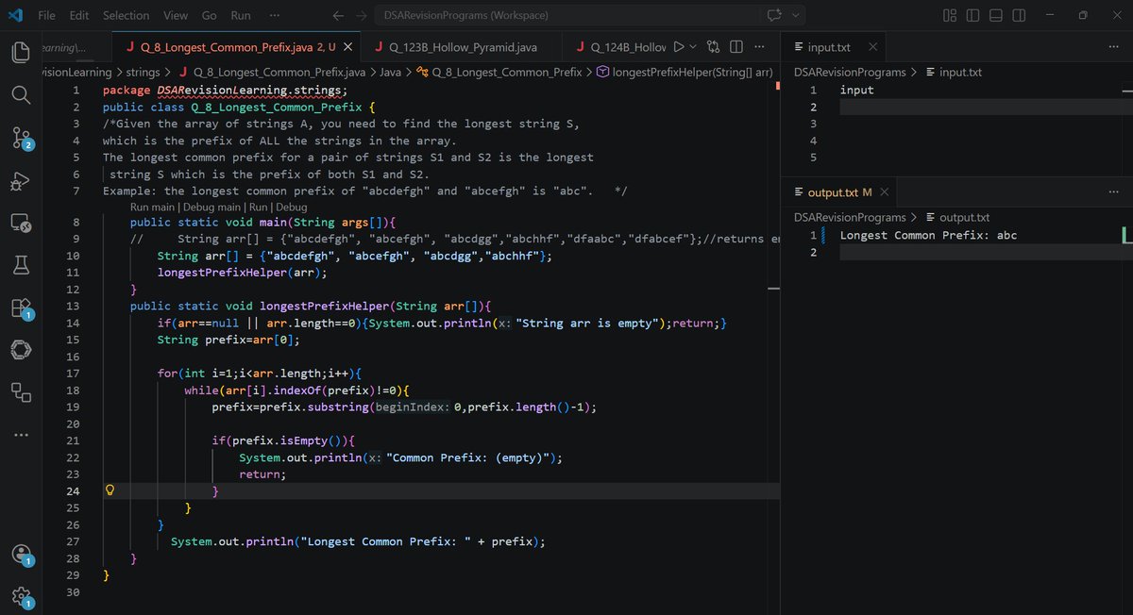
Task: Open More Actions for the input.txt group
Action: pyautogui.click(x=1112, y=47)
